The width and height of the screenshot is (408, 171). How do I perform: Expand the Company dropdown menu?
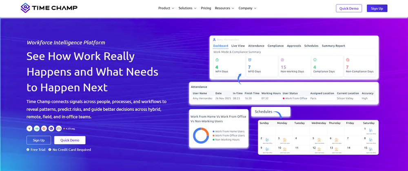(x=248, y=8)
